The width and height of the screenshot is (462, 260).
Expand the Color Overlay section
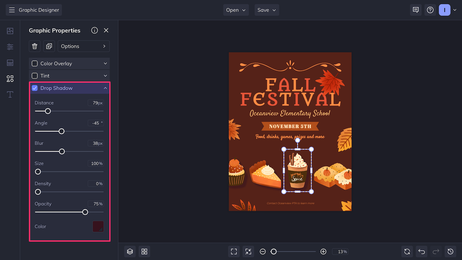pyautogui.click(x=105, y=63)
